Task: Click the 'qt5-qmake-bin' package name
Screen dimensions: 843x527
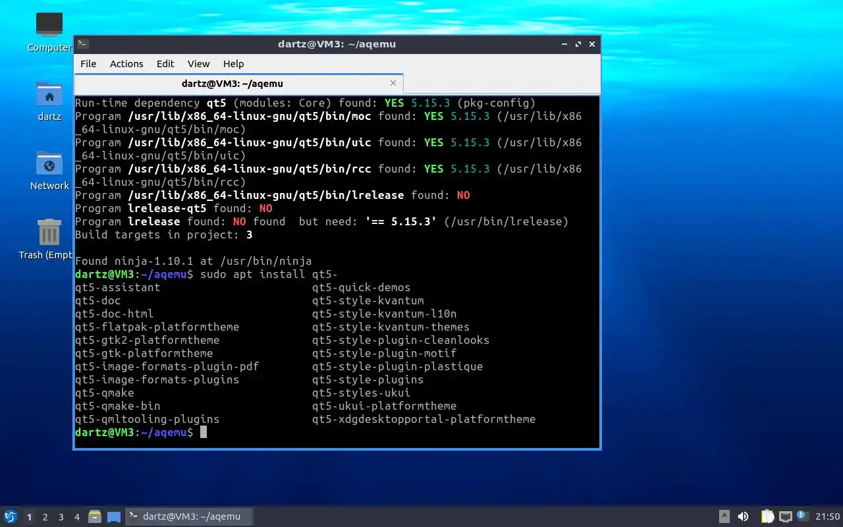Action: [x=118, y=406]
